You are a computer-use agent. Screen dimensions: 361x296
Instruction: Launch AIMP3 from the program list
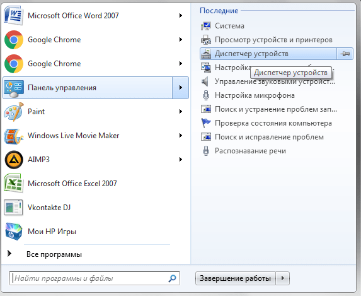38,160
